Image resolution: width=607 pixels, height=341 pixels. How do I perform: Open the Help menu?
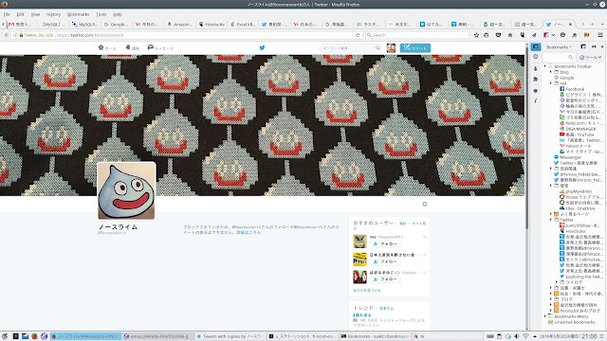(118, 14)
